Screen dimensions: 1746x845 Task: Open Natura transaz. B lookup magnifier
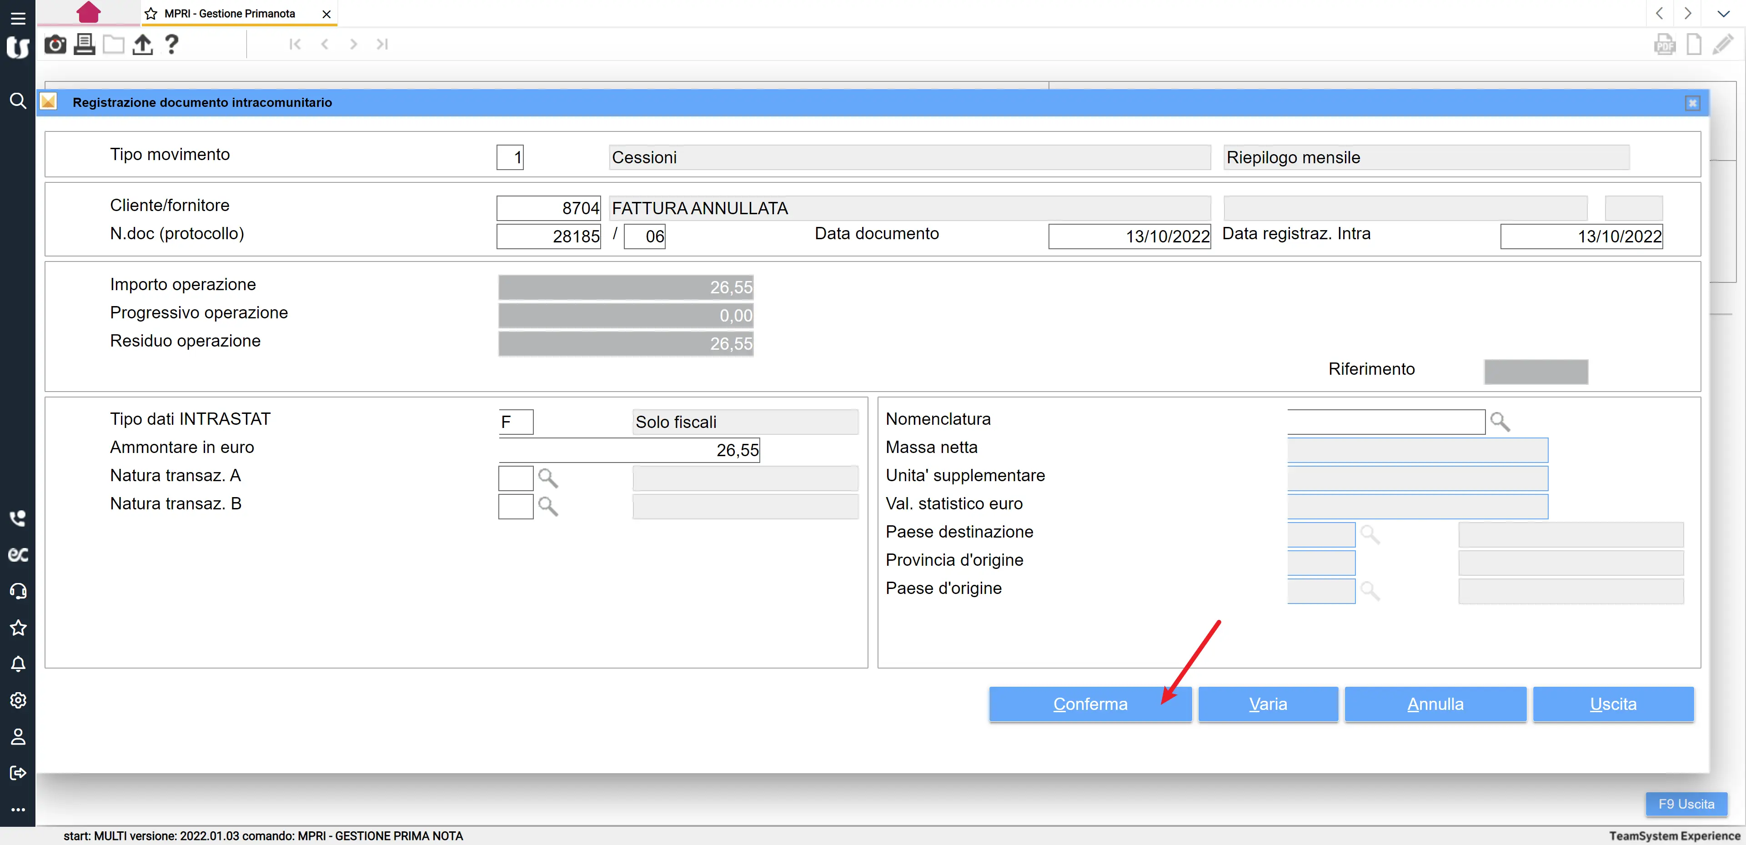click(547, 507)
